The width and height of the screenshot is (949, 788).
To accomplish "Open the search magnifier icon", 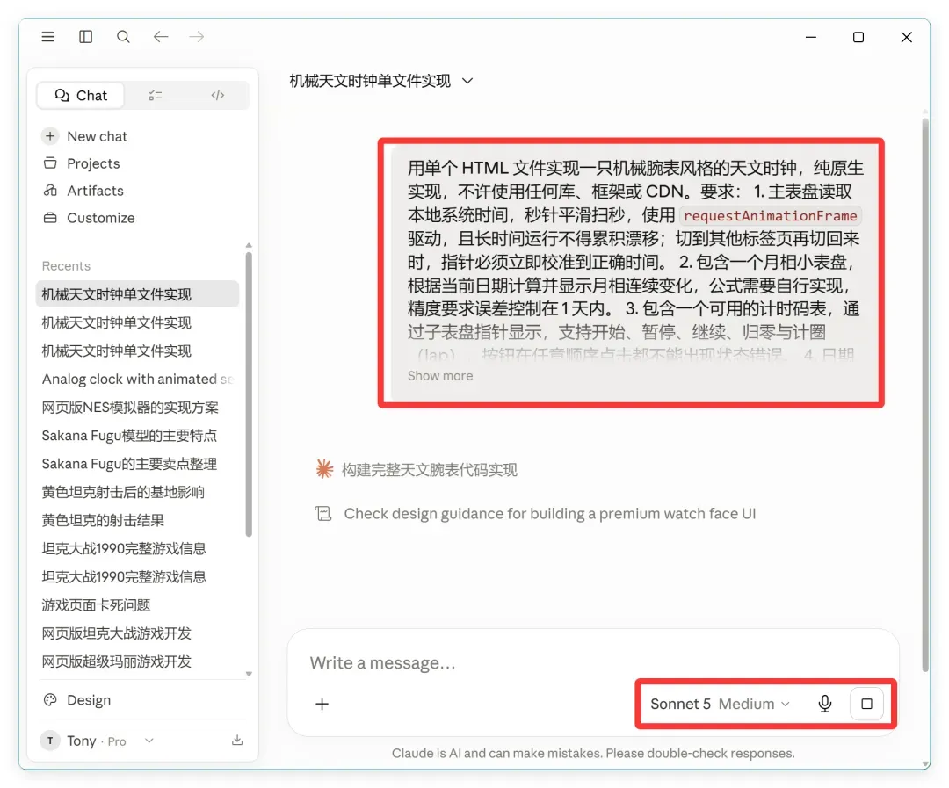I will (124, 37).
